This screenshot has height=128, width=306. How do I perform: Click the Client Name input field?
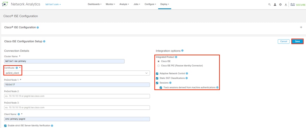coord(77,119)
